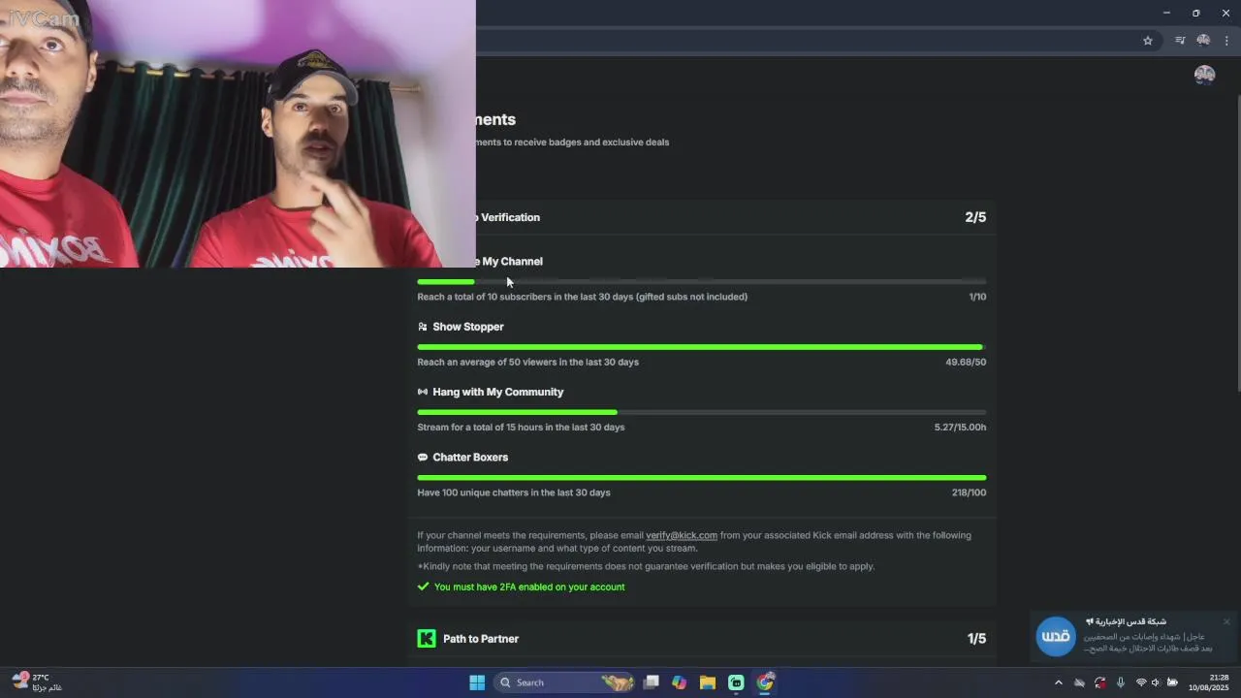
Task: Open the Chrome three-dot menu
Action: (1226, 41)
